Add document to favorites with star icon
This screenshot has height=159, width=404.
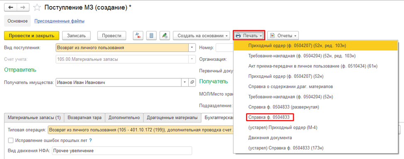coord(37,7)
